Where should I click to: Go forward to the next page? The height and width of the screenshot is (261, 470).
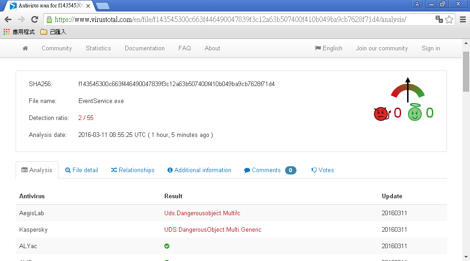21,20
